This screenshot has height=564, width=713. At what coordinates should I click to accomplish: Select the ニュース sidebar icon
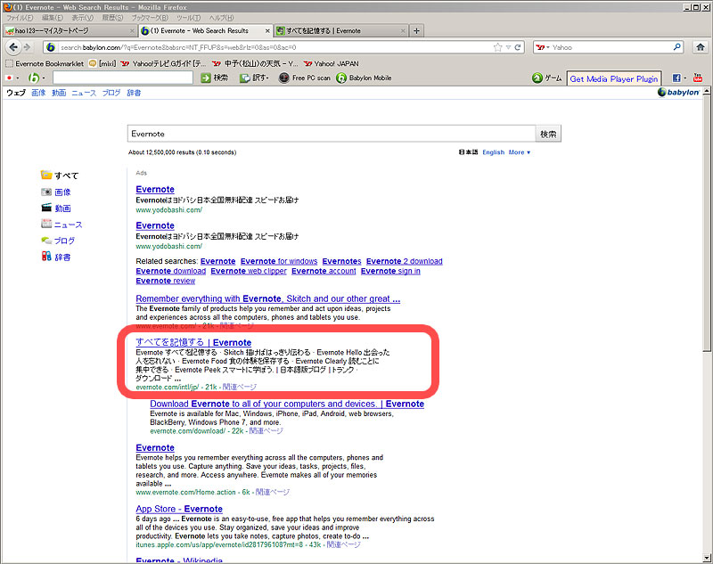tap(46, 224)
